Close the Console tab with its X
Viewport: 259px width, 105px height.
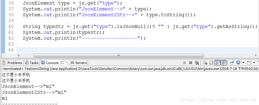coord(62,63)
